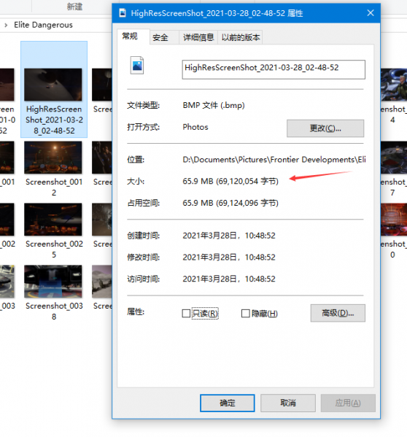Click the file name input field
This screenshot has width=407, height=437.
point(274,69)
